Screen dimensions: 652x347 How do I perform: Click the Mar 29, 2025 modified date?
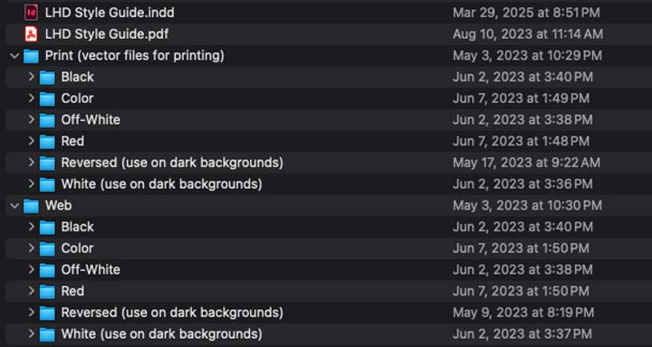click(x=526, y=13)
